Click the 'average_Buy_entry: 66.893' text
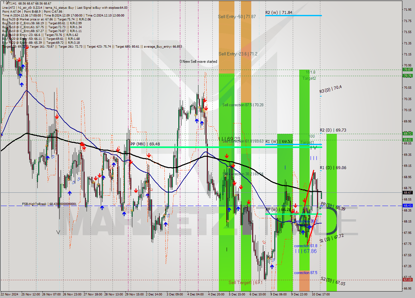The width and height of the screenshot is (415, 298). pyautogui.click(x=163, y=46)
